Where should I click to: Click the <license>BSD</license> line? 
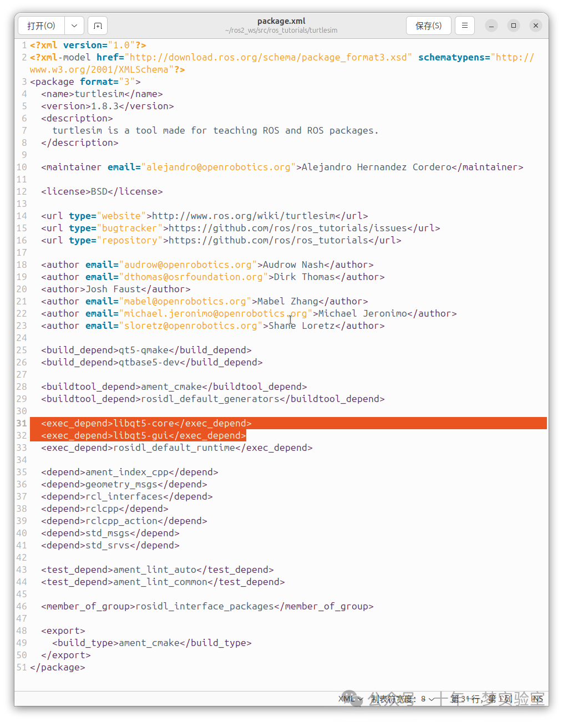[102, 191]
